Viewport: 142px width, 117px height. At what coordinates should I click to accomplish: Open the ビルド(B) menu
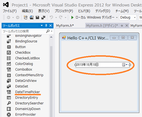84,11
